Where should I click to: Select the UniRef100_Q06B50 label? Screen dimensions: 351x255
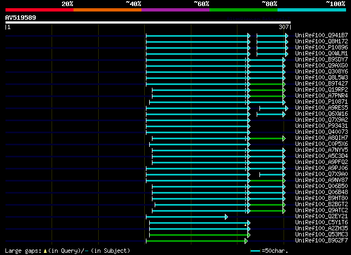pyautogui.click(x=321, y=186)
